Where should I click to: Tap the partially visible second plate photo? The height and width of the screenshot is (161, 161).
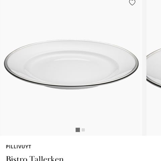click(x=154, y=68)
